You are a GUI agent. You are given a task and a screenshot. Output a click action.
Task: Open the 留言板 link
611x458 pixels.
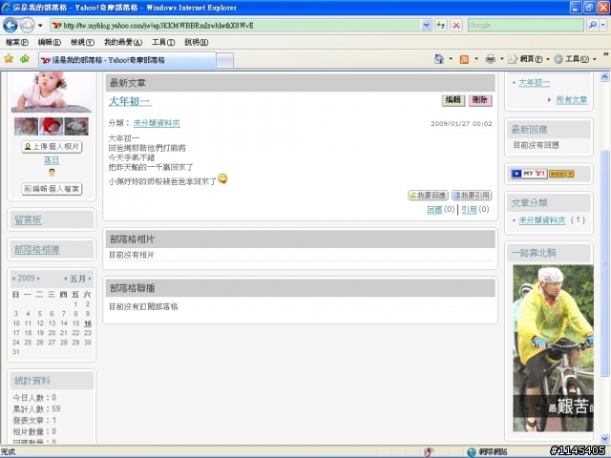(28, 220)
